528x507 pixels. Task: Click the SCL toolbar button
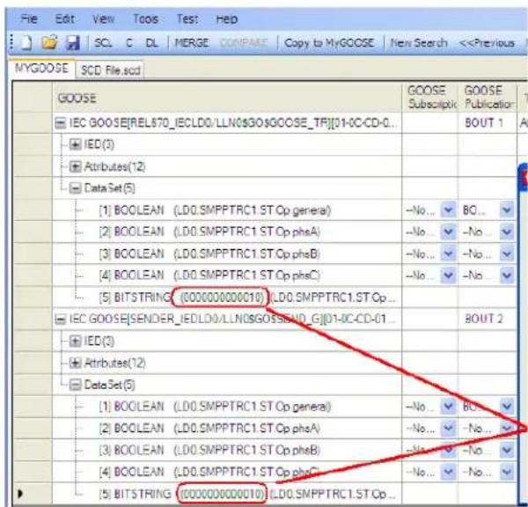[103, 43]
